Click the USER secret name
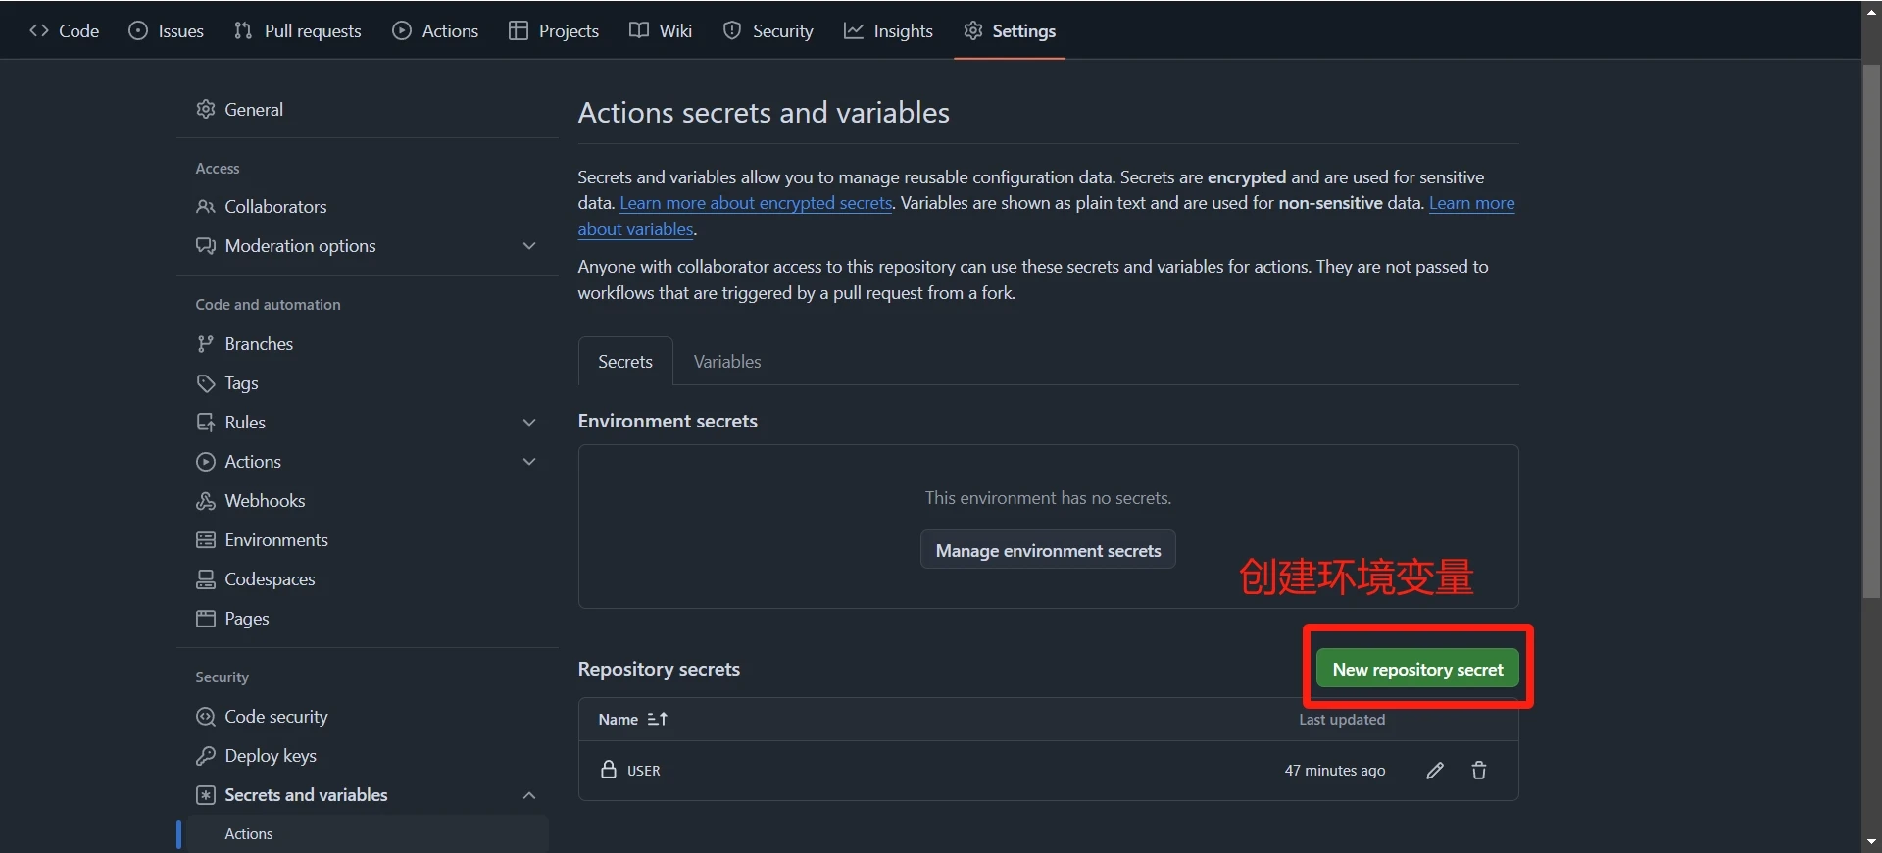Screen dimensions: 1882x853 (x=644, y=771)
